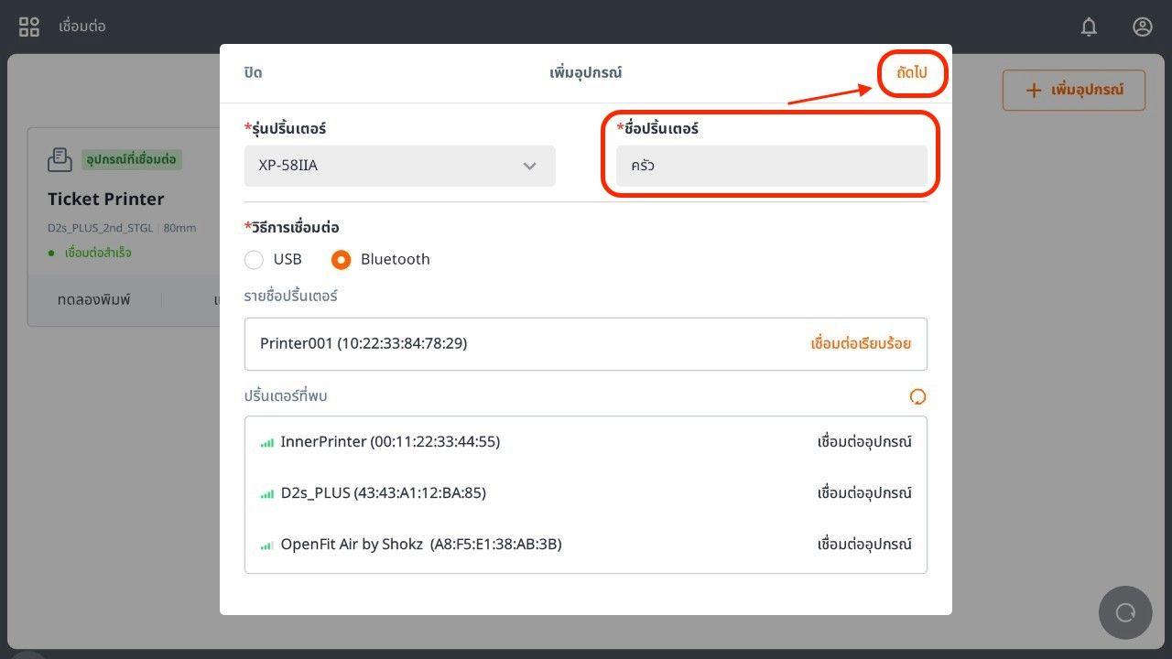Open the user profile icon
Viewport: 1172px width, 659px height.
click(x=1142, y=27)
